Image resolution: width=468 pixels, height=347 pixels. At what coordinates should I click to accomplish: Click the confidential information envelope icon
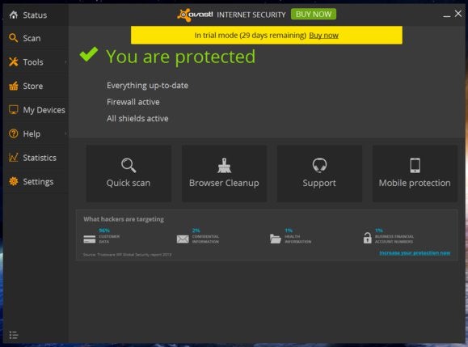183,239
